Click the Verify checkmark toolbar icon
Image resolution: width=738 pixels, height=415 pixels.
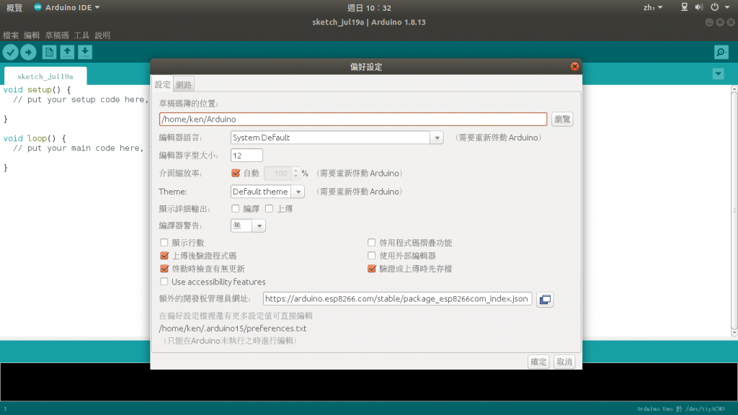(10, 52)
